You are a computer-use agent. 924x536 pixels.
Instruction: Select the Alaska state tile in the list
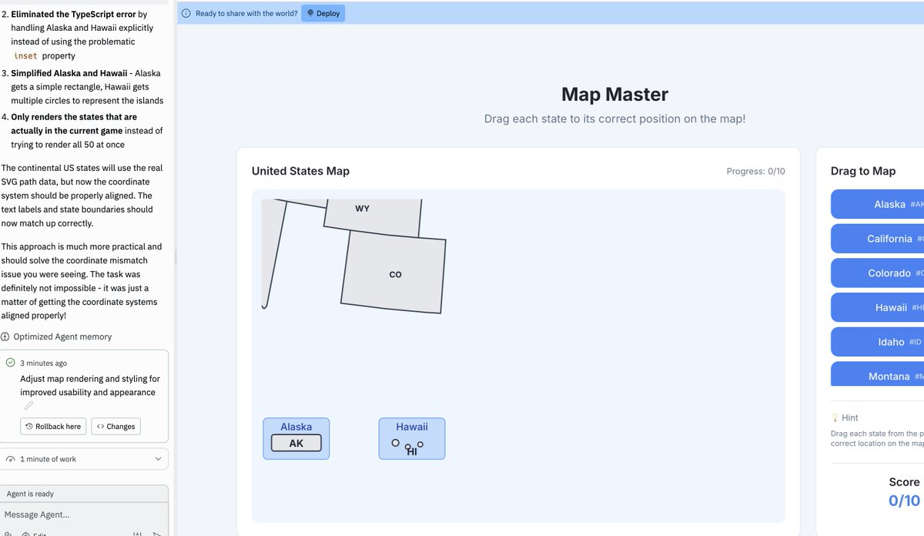[877, 204]
